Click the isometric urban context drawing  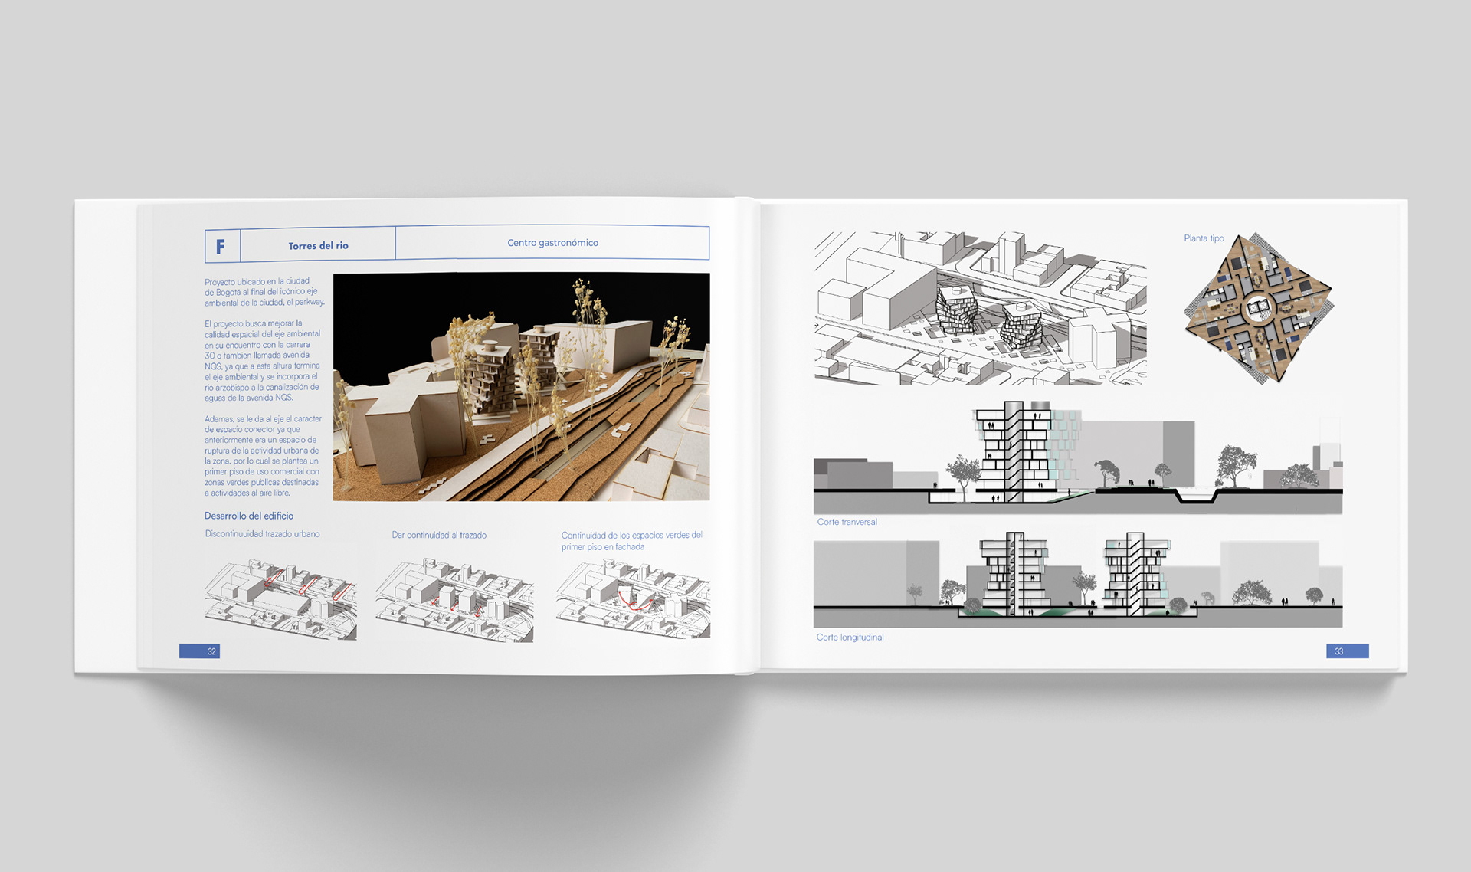point(980,308)
